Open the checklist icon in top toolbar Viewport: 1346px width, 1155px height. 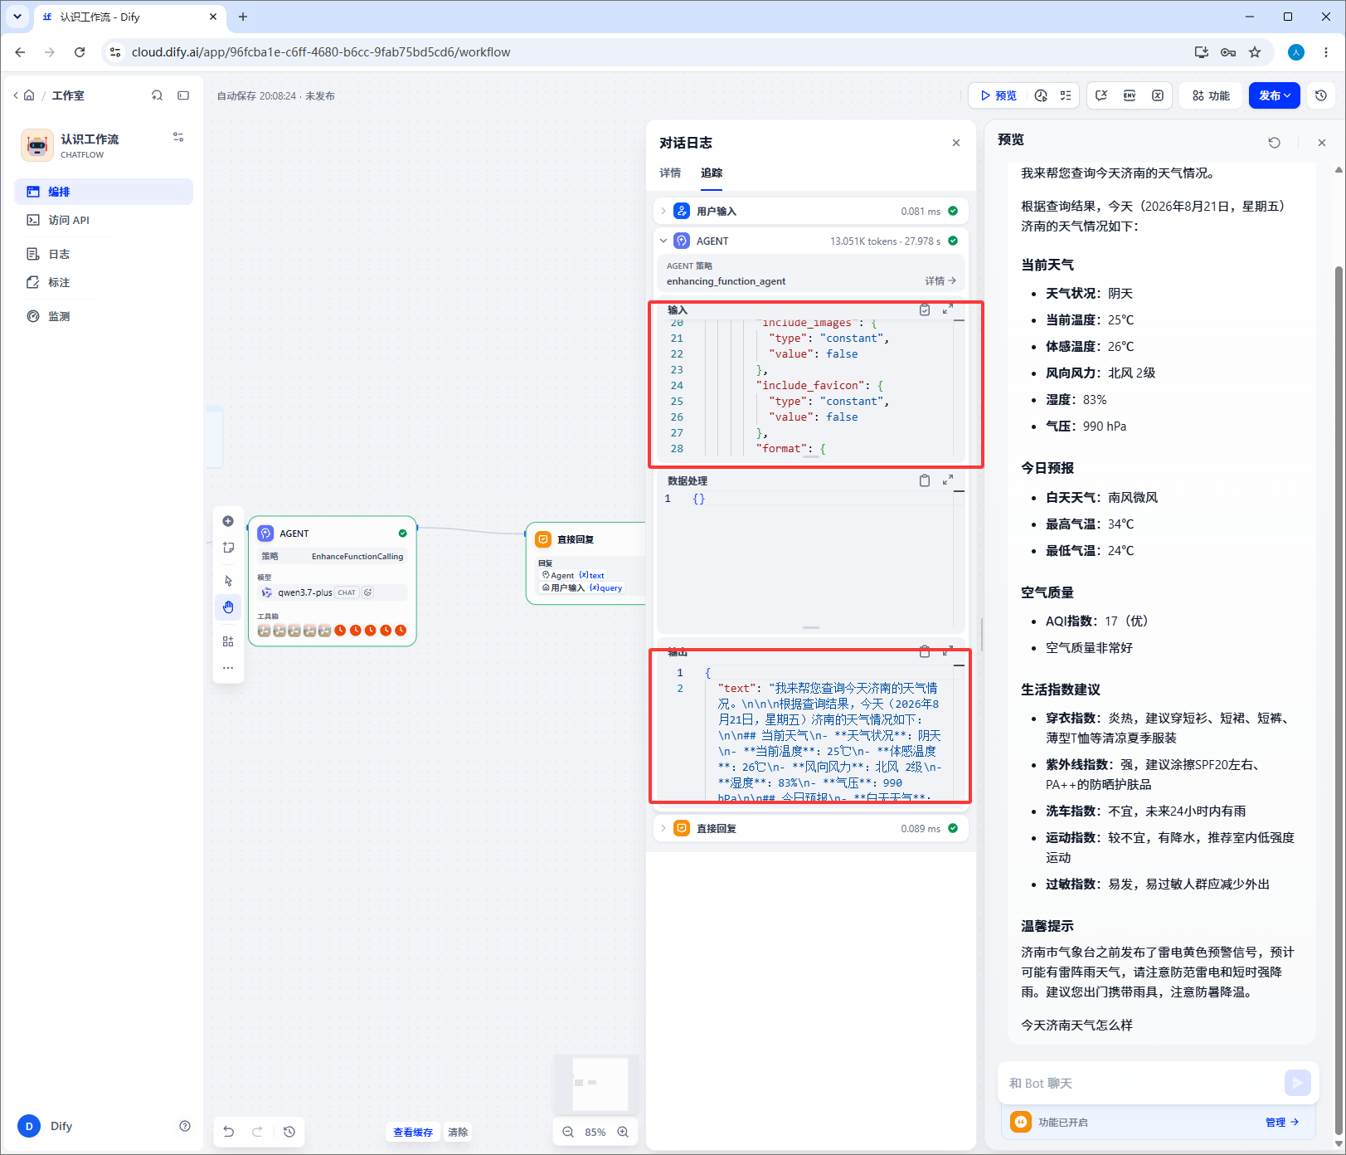[1066, 95]
